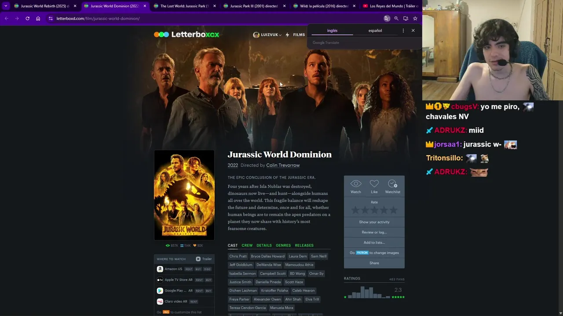The image size is (563, 316).
Task: Select the DETAILS tab
Action: coord(264,245)
